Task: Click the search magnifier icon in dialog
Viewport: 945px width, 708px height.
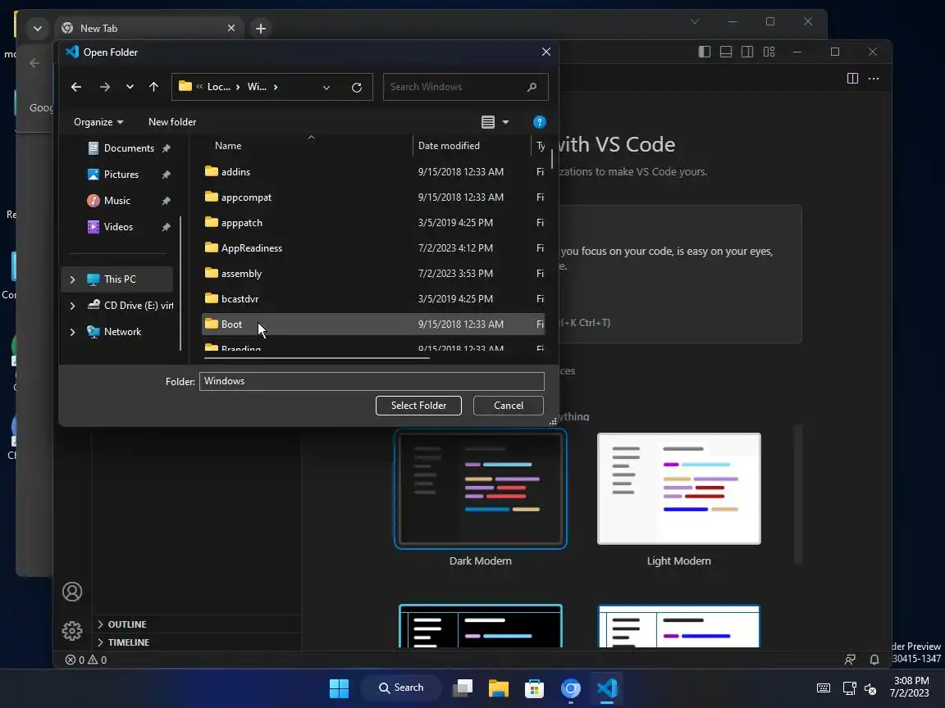Action: 532,87
